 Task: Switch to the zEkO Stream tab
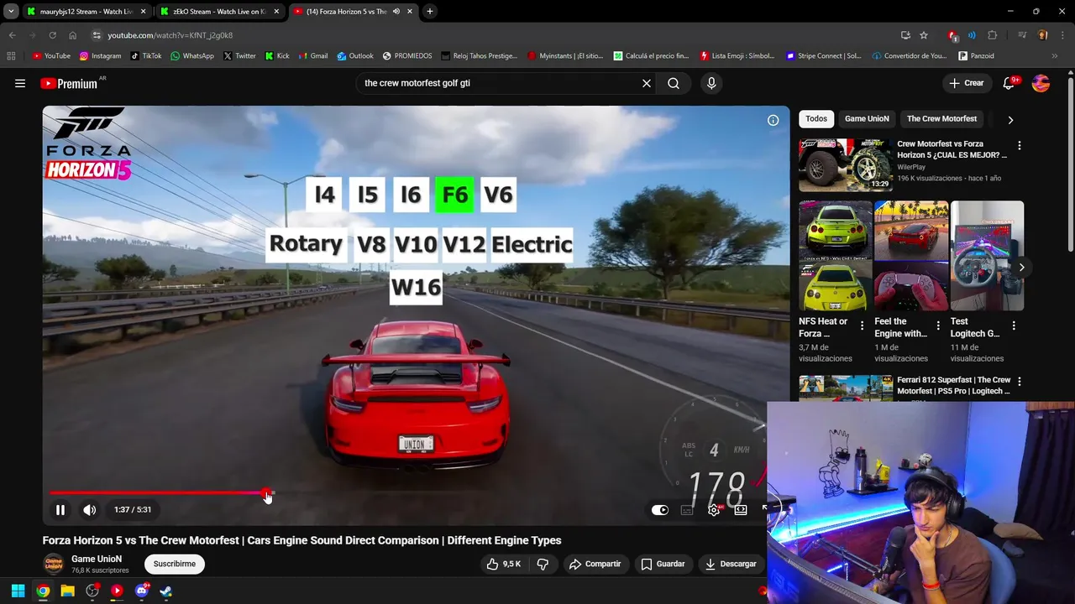tap(220, 12)
